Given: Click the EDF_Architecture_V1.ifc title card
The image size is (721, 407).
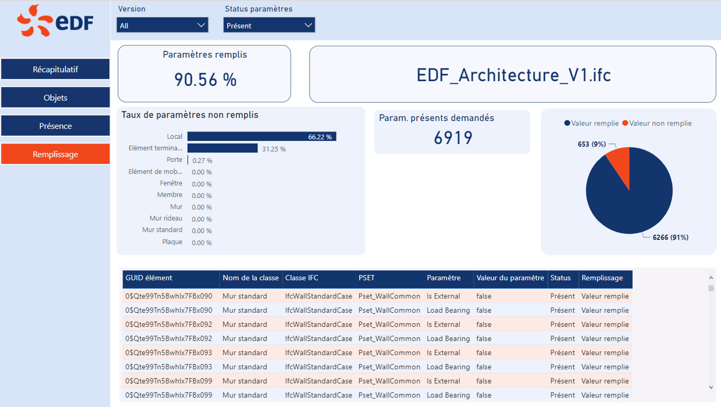Looking at the screenshot, I should click(x=513, y=74).
